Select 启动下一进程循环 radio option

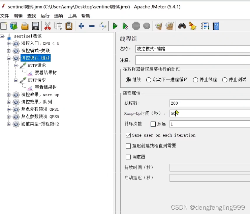(x=149, y=80)
